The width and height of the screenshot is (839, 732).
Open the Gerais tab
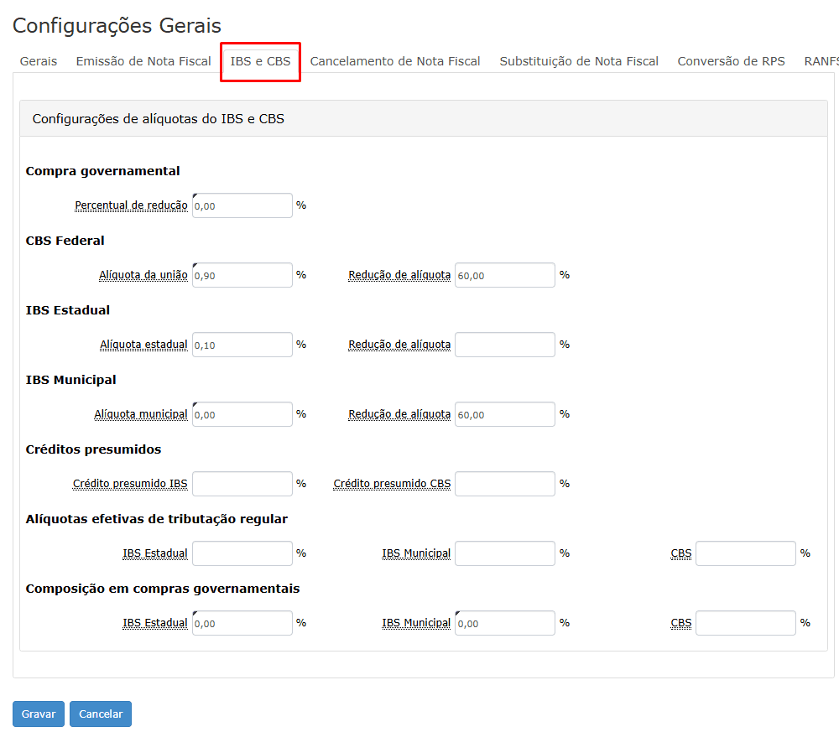click(39, 61)
